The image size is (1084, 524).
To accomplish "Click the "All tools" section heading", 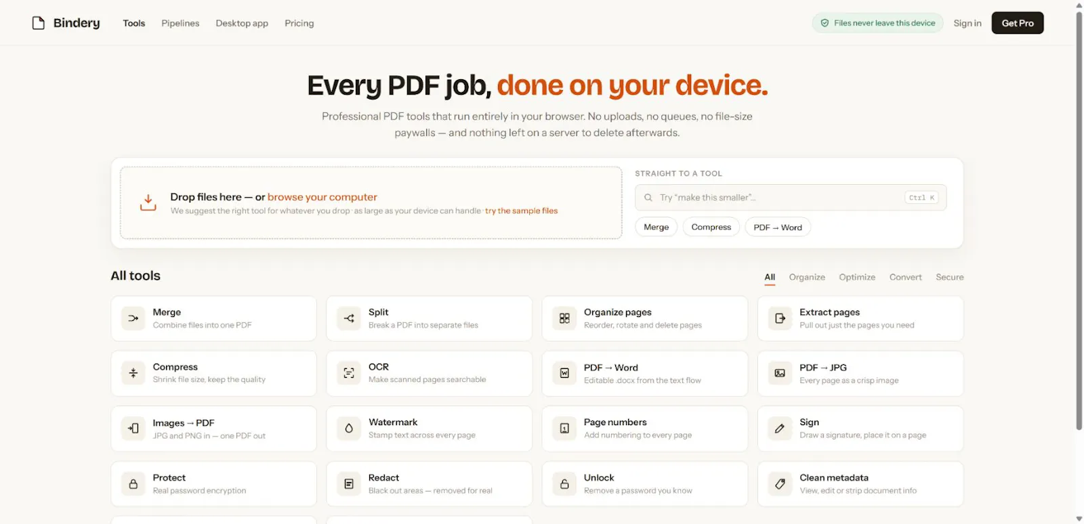I will click(135, 276).
